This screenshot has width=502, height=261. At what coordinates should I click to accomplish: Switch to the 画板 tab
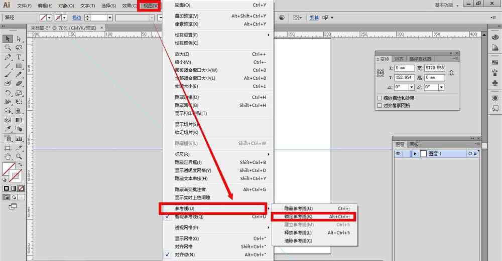414,144
